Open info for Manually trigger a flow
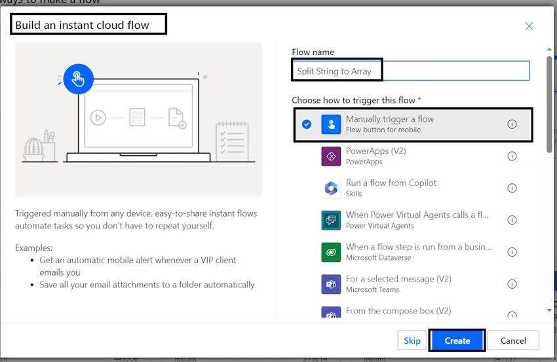This screenshot has height=362, width=557. pyautogui.click(x=512, y=124)
